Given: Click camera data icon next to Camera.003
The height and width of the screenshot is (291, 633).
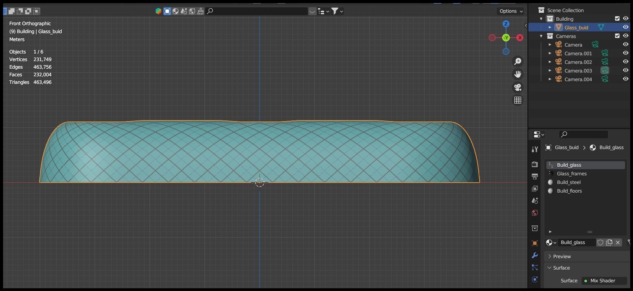Looking at the screenshot, I should 605,70.
